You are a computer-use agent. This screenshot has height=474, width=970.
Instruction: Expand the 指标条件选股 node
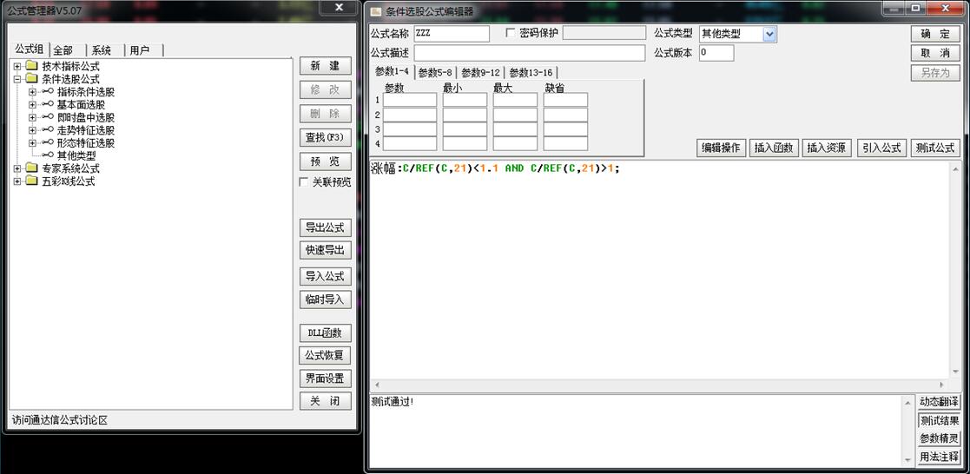pyautogui.click(x=32, y=91)
